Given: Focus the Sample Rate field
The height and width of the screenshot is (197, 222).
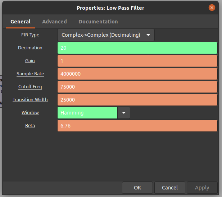Looking at the screenshot, I should (137, 74).
